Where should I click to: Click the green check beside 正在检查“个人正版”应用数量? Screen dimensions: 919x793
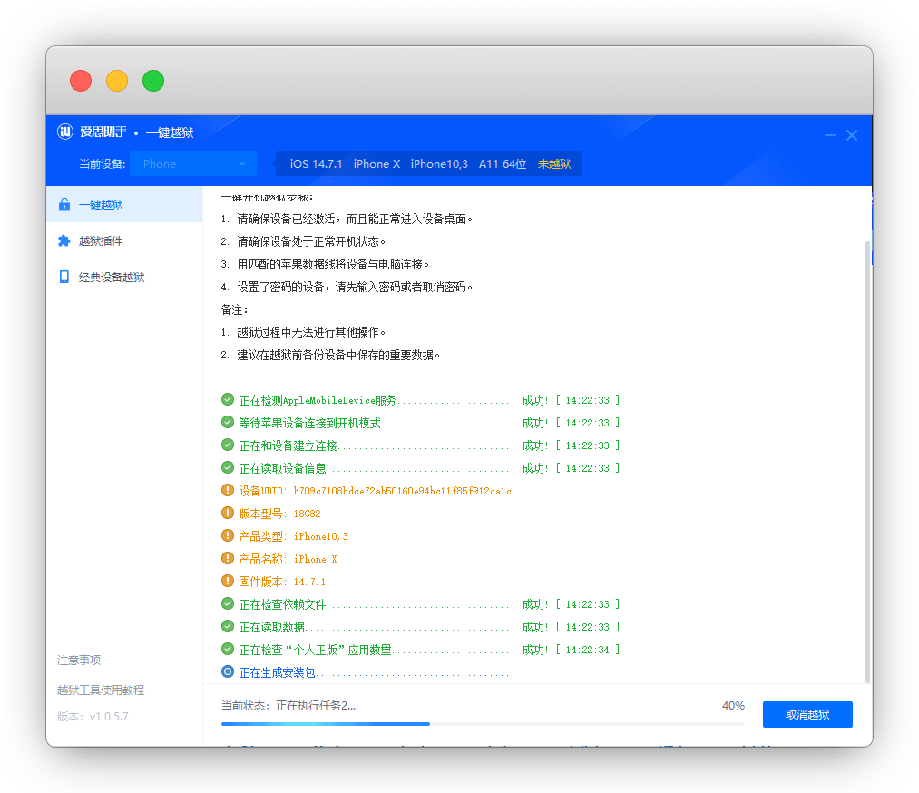click(x=228, y=649)
